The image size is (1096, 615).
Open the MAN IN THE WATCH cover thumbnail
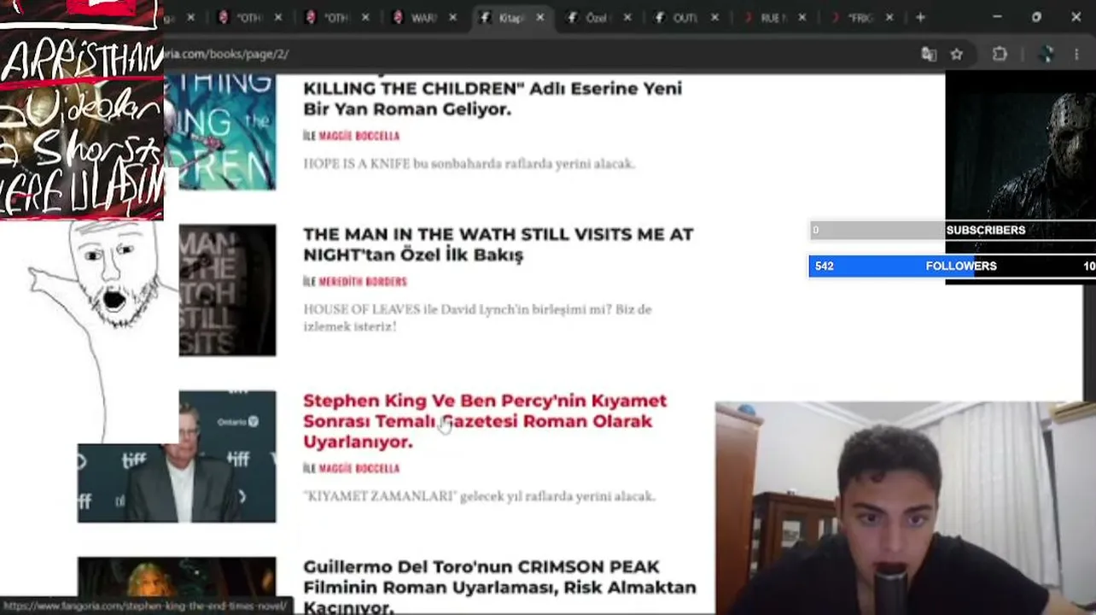[x=227, y=290]
